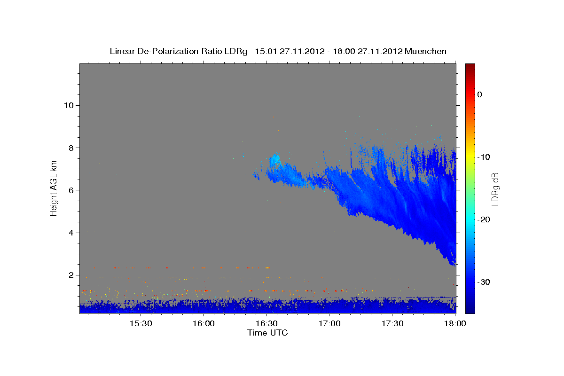Click the 16:00 time tick label
The image size is (564, 376).
pos(204,324)
